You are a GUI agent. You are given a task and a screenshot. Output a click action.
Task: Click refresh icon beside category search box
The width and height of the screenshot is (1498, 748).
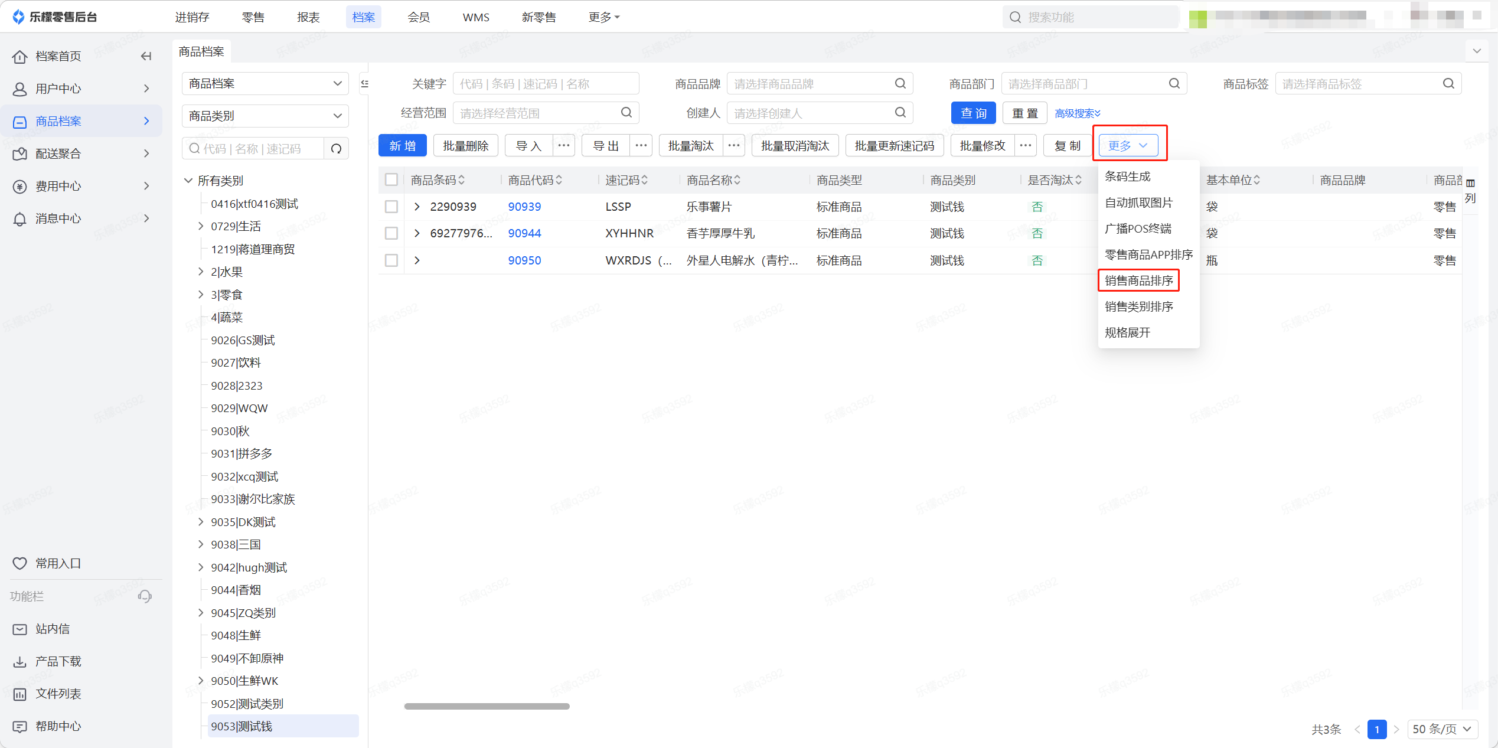[x=337, y=149]
